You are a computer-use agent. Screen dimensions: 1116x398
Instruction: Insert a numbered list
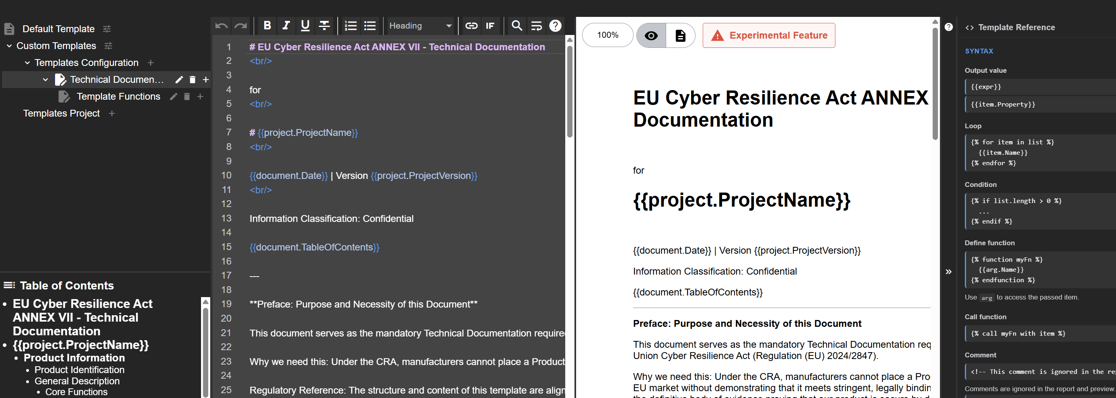tap(351, 26)
